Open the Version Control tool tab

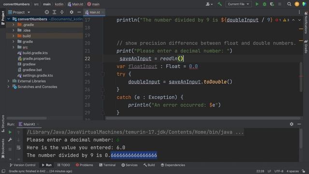(x=23, y=165)
